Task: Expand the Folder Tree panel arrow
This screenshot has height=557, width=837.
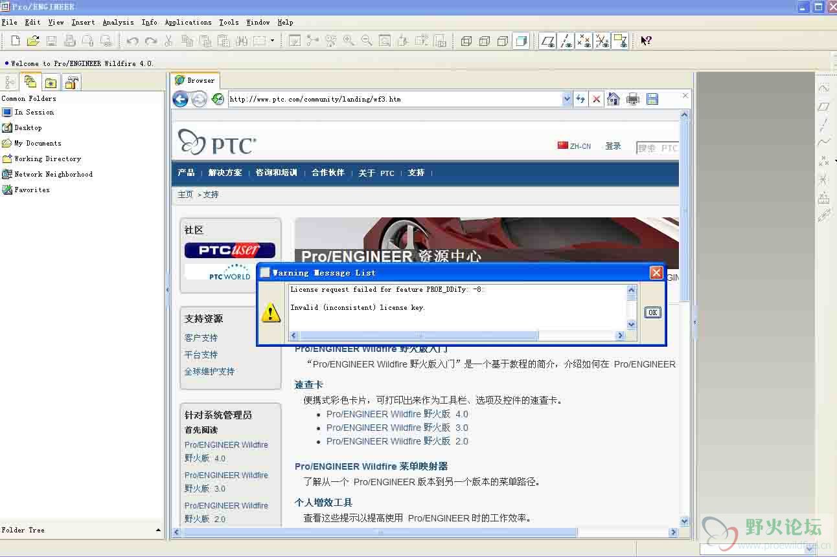Action: (158, 530)
